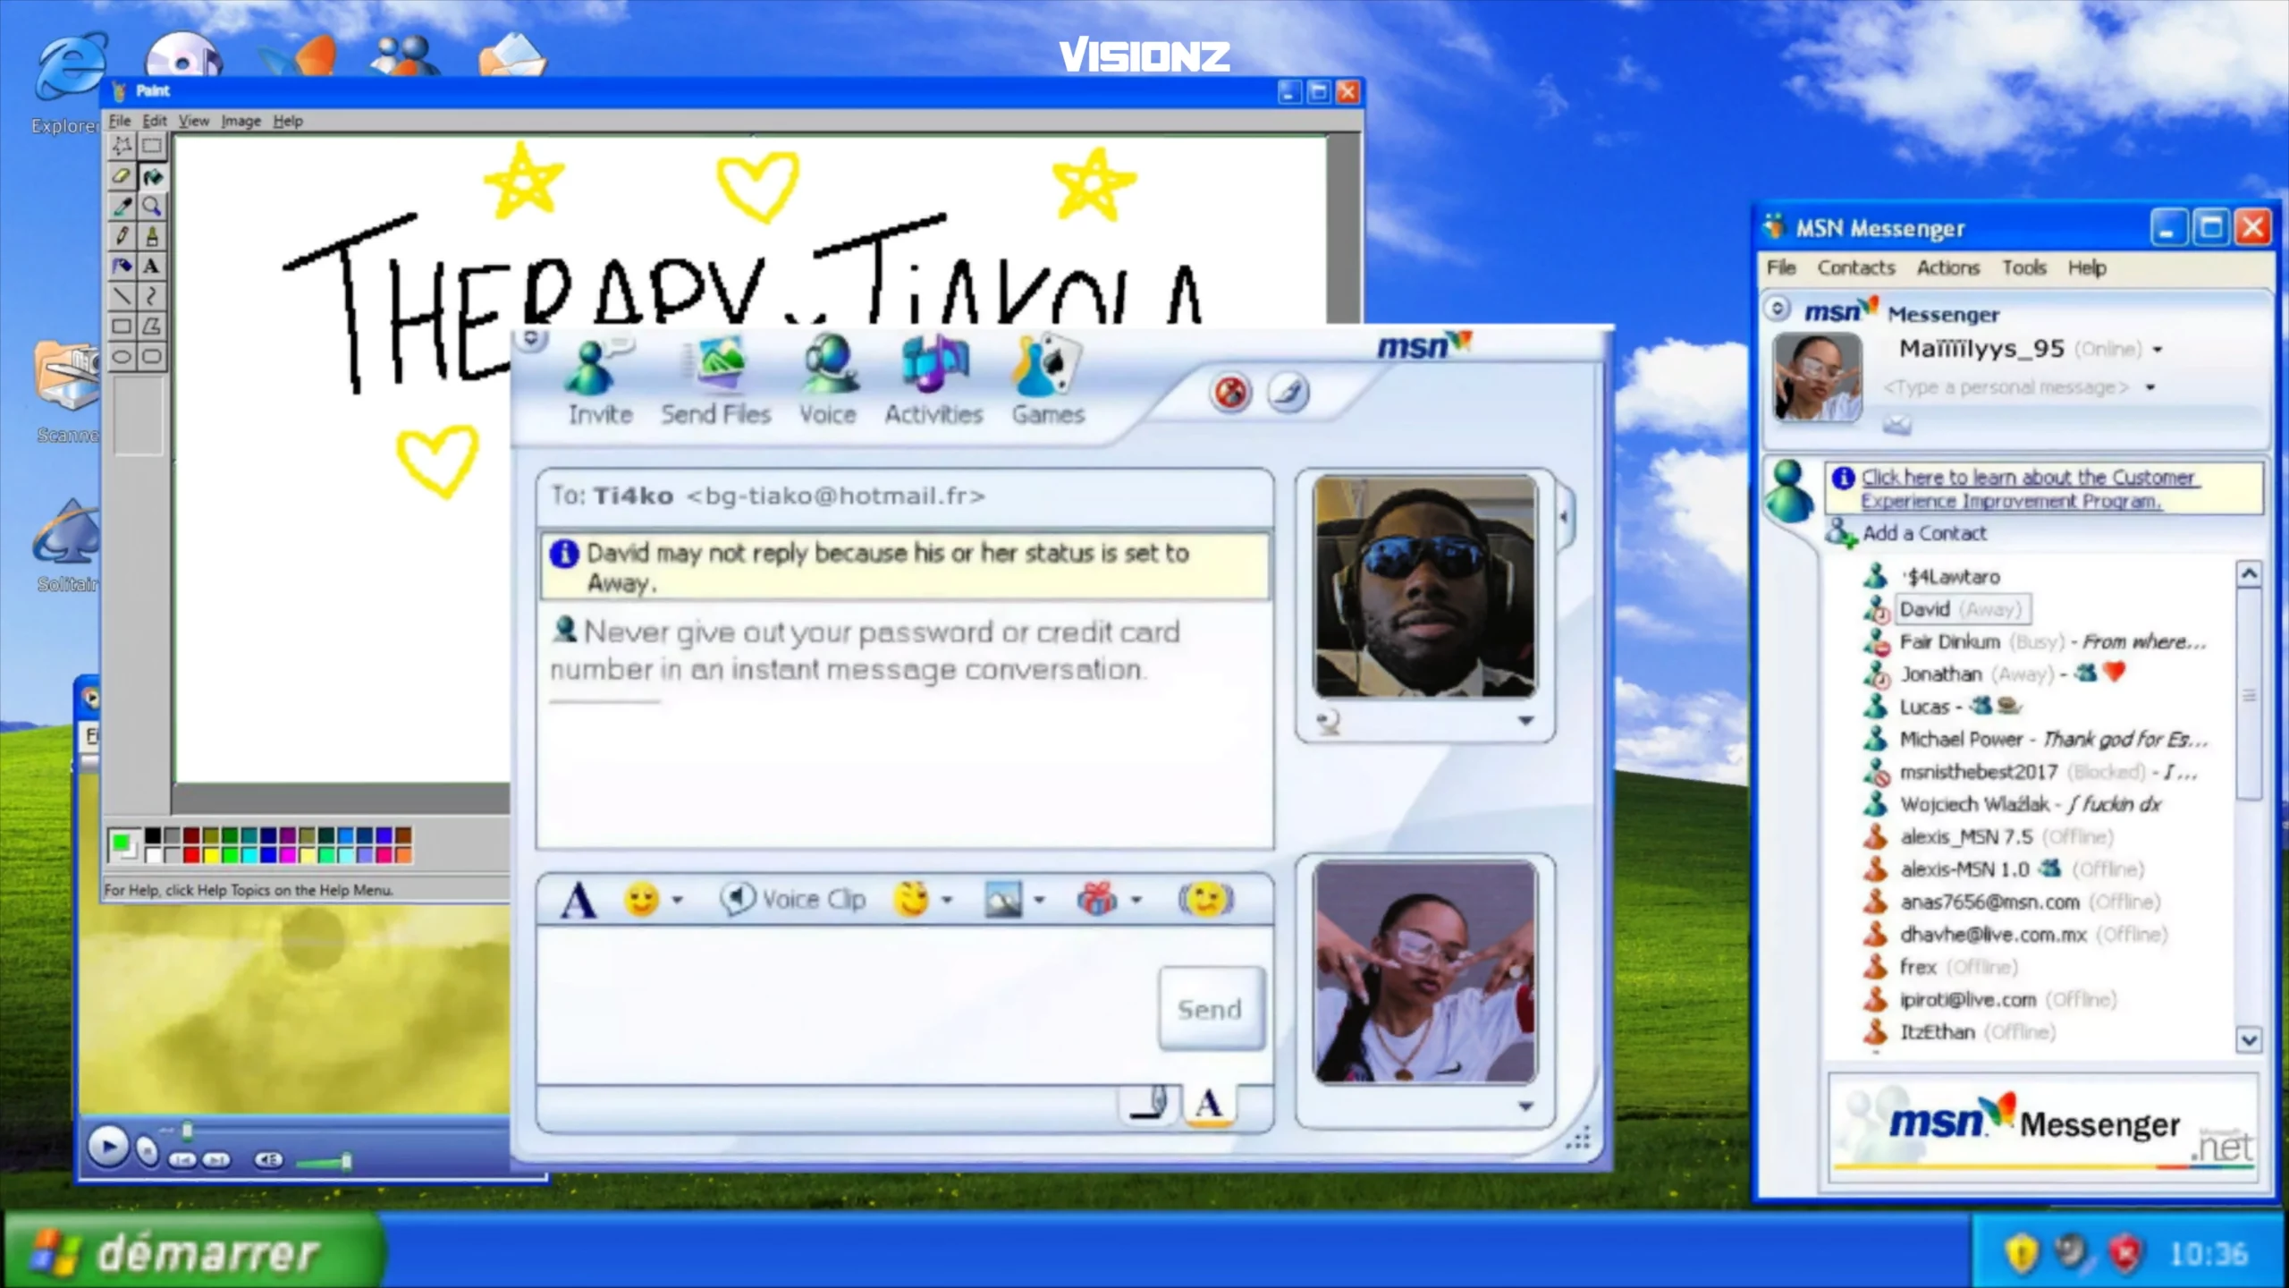Screen dimensions: 2289x1288
Task: Open Activities in the chat toolbar
Action: [933, 382]
